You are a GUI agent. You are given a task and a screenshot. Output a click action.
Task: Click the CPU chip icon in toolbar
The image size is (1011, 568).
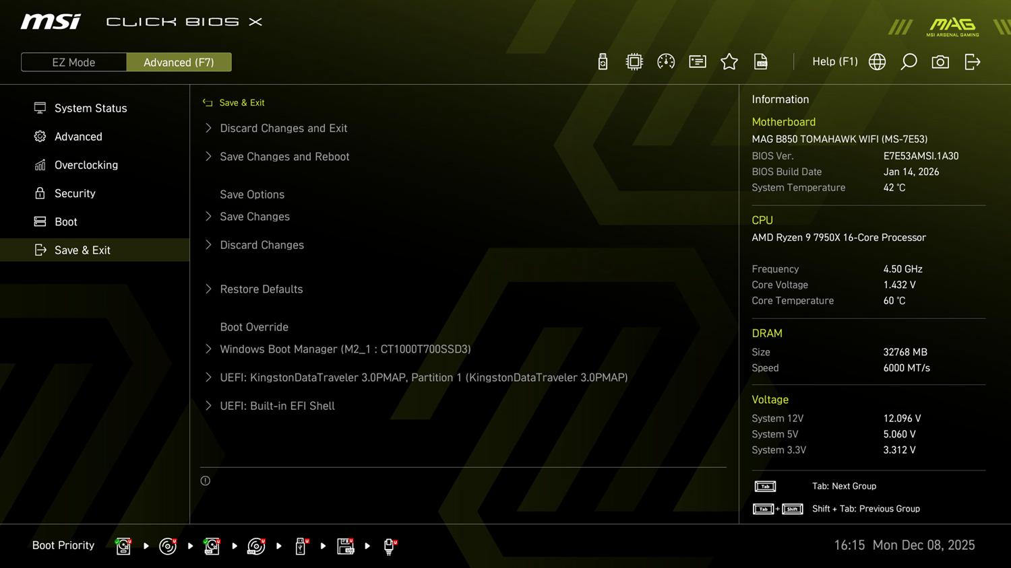[634, 62]
